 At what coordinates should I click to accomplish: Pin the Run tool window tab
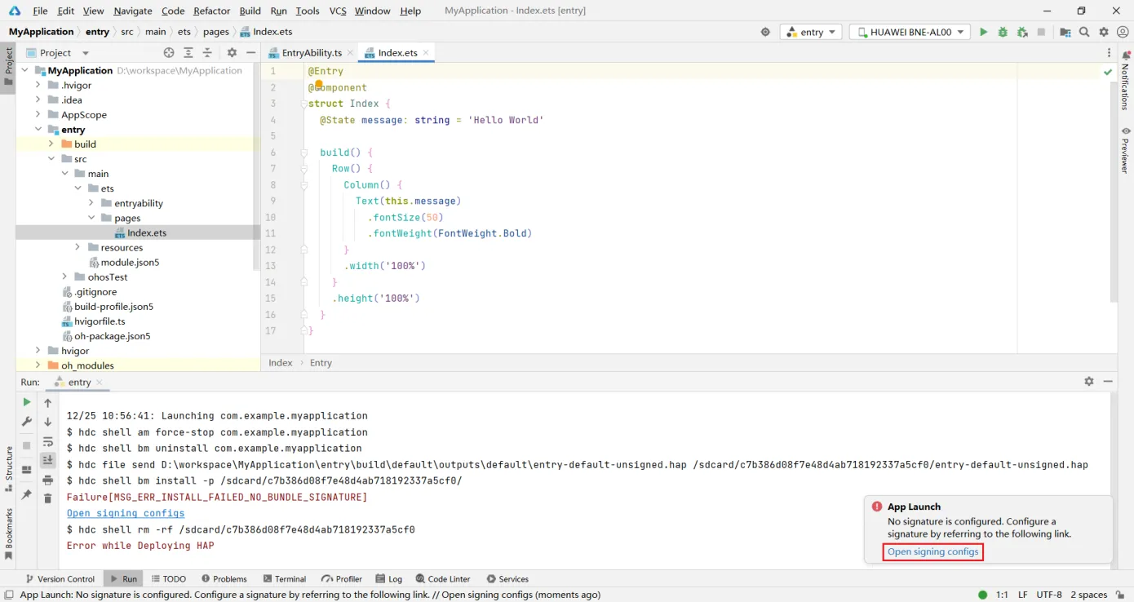click(x=26, y=495)
